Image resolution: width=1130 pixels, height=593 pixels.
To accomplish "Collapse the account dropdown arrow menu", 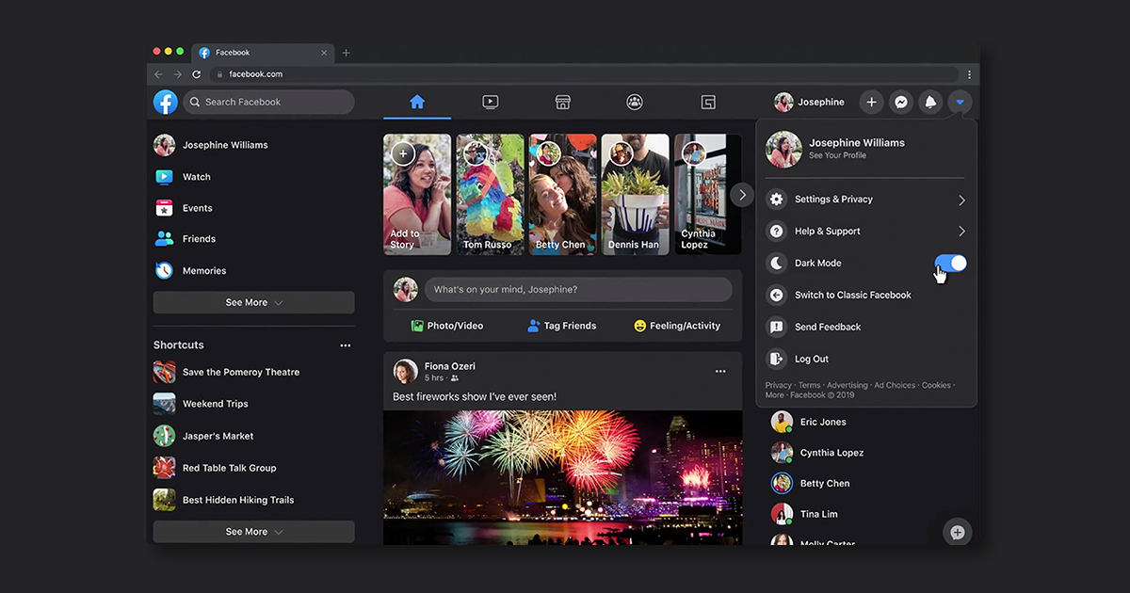I will [x=960, y=103].
